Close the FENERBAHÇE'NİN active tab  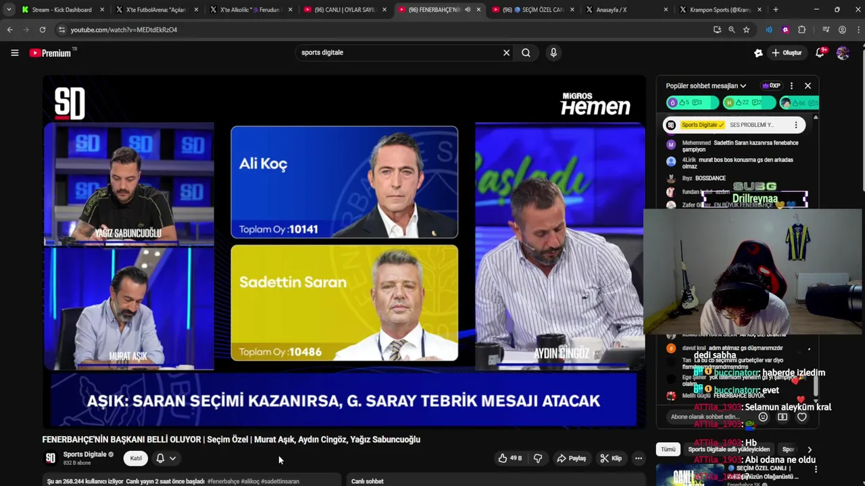[x=478, y=9]
